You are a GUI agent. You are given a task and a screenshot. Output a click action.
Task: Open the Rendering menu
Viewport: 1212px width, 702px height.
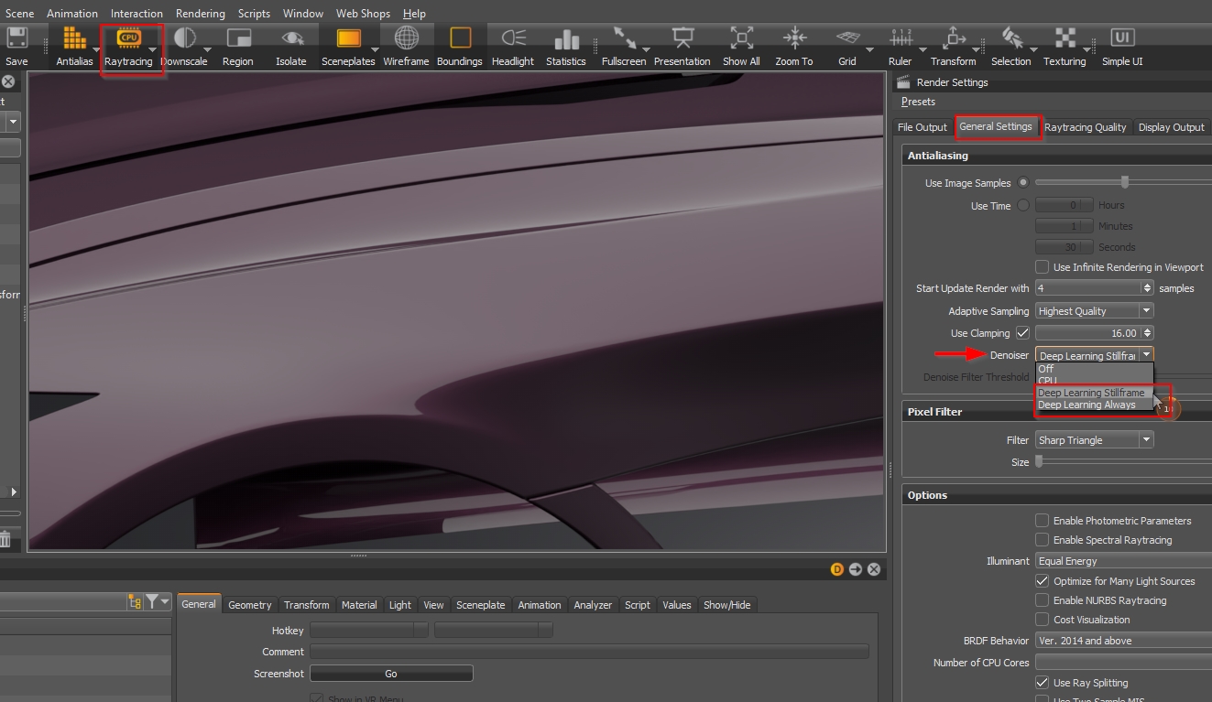[x=200, y=14]
